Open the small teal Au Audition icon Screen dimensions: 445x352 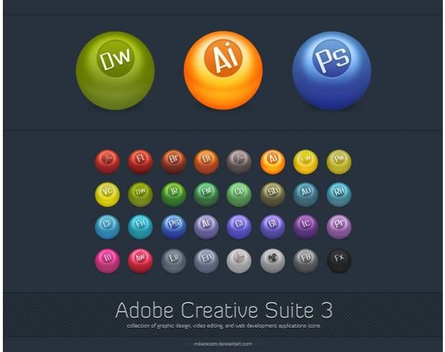pyautogui.click(x=306, y=195)
